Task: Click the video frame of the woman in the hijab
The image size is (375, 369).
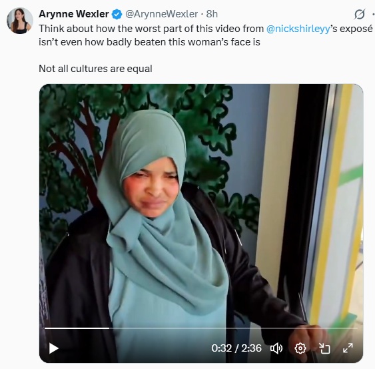Action: point(201,223)
